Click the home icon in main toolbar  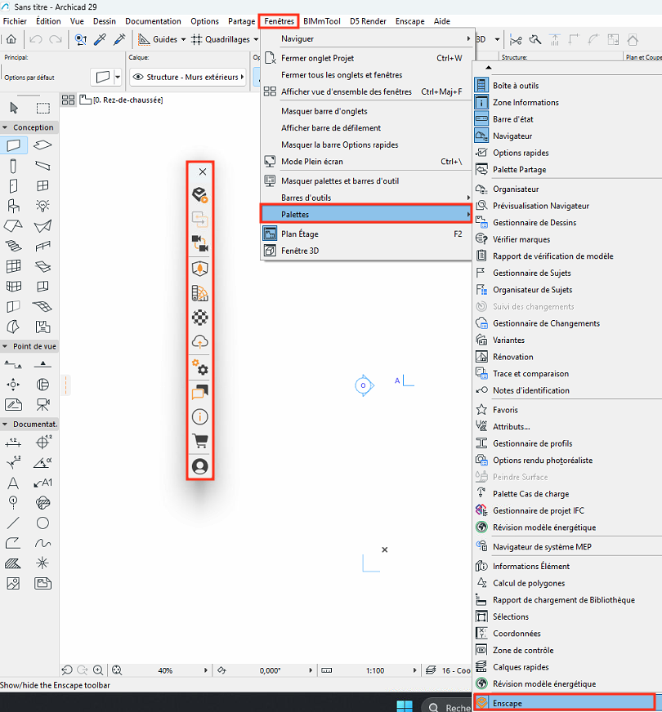click(11, 39)
